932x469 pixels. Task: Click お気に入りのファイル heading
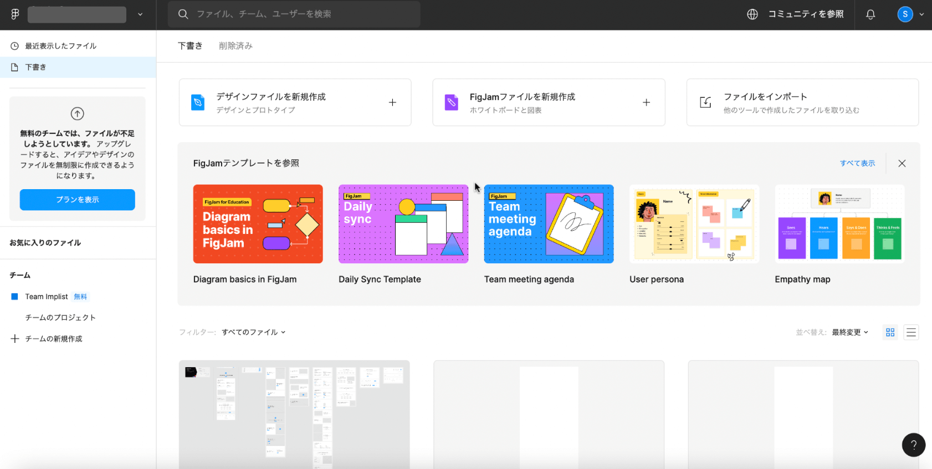45,243
